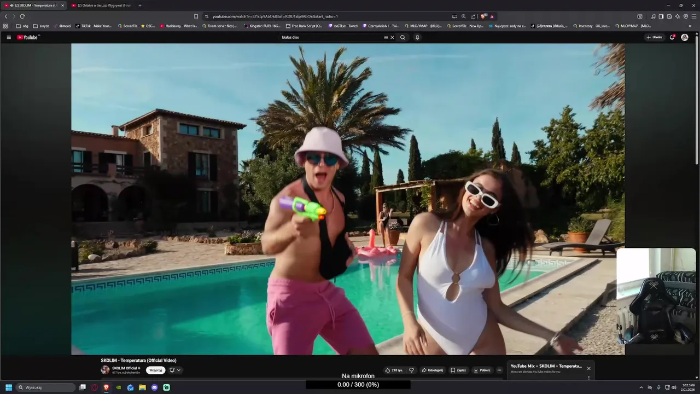Open the 'Haddaway - What Is...' bookmark
Image resolution: width=700 pixels, height=394 pixels.
click(178, 26)
